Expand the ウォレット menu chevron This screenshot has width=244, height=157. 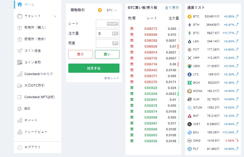click(55, 16)
